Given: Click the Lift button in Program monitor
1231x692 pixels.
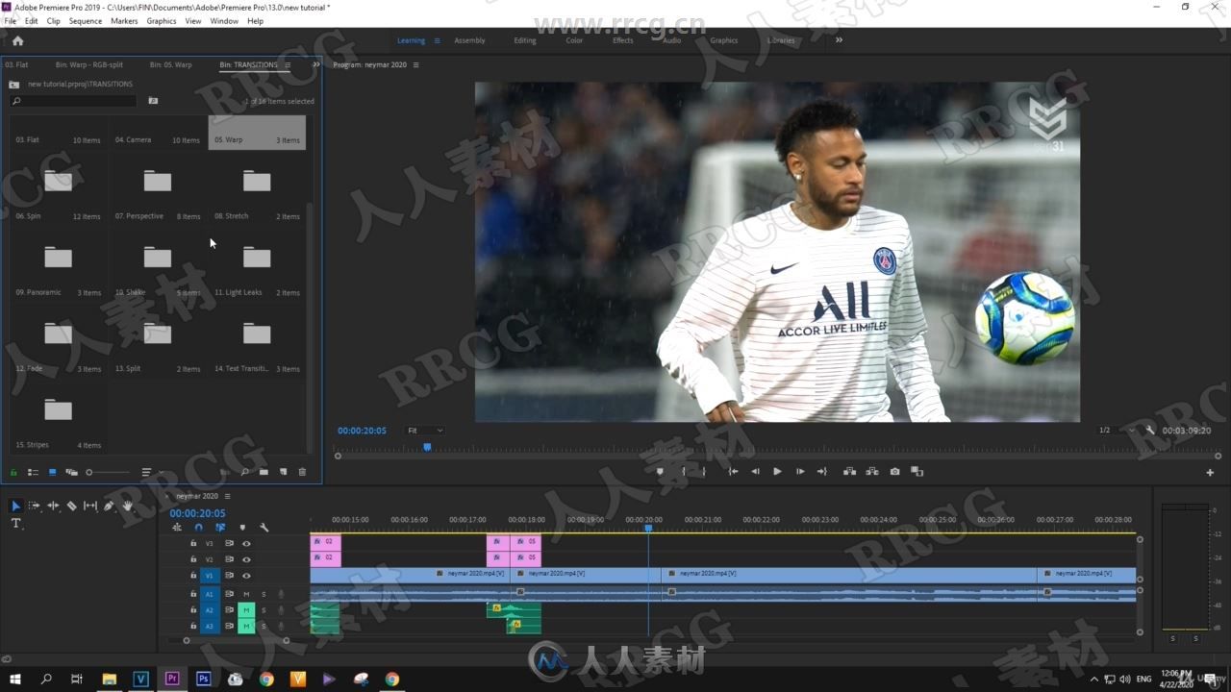Looking at the screenshot, I should 849,472.
